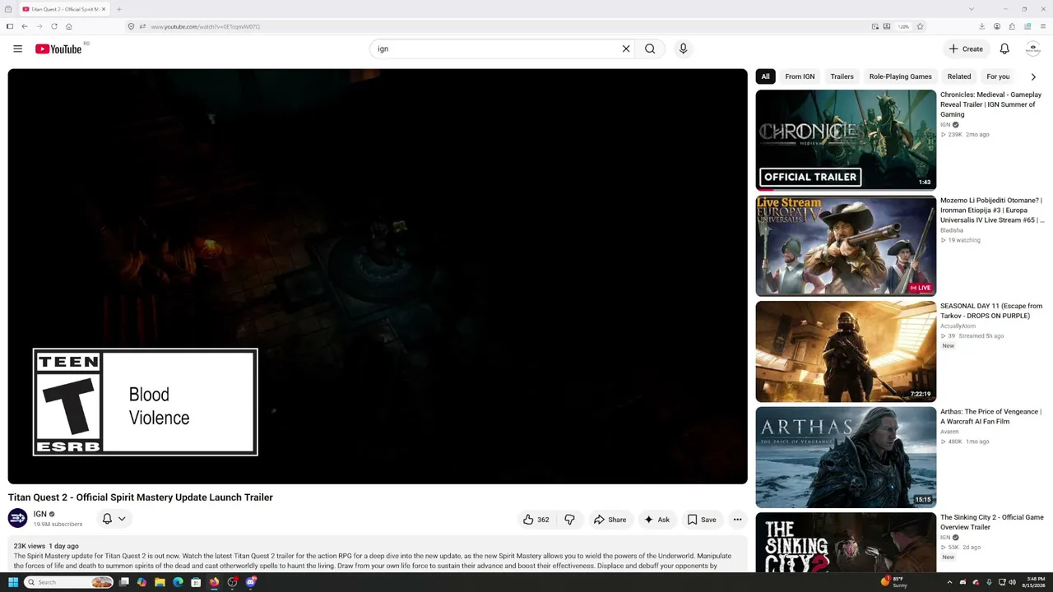
Task: Open the browser application menu
Action: pos(1042,26)
